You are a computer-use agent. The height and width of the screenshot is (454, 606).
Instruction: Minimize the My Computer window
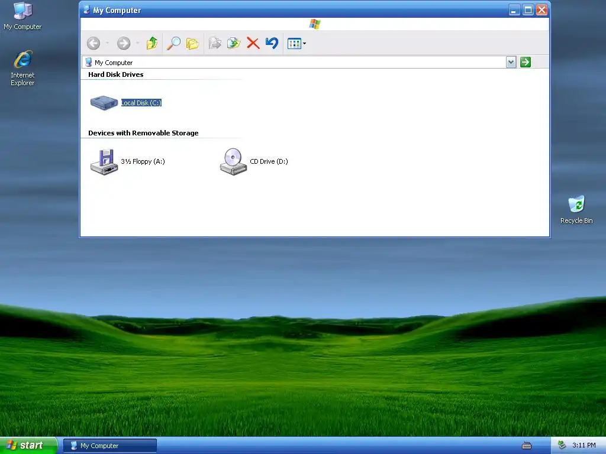[x=514, y=9]
